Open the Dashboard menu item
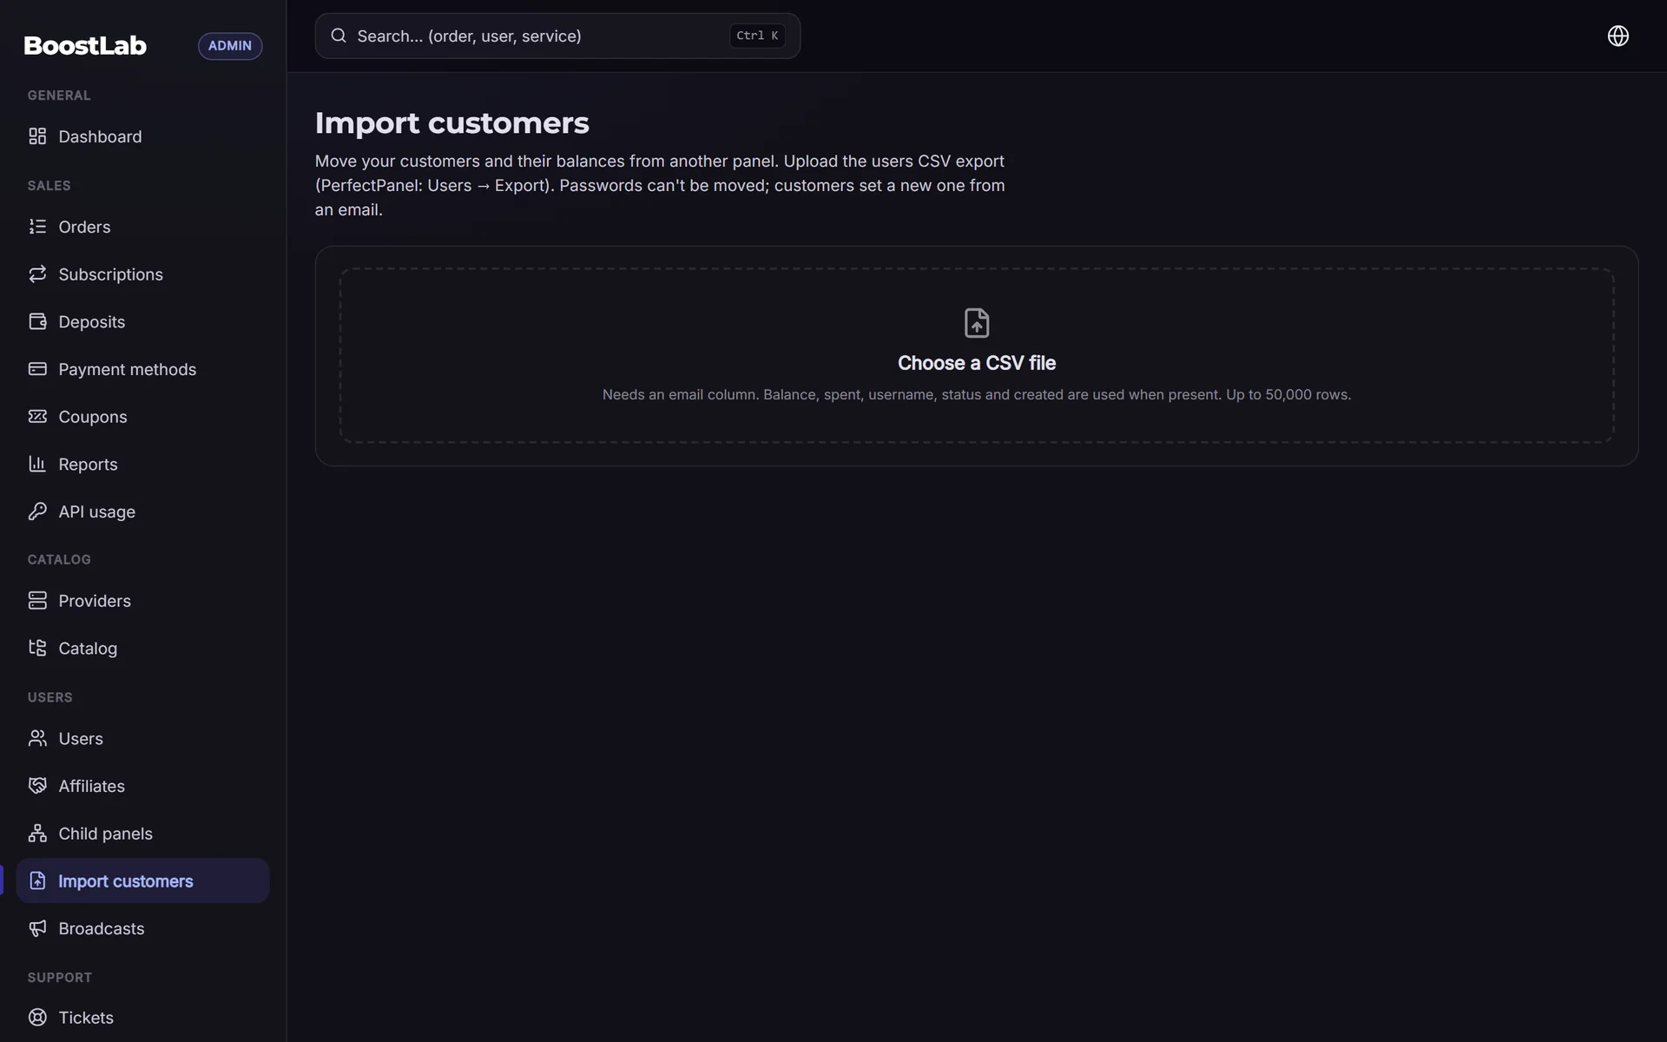Viewport: 1667px width, 1042px height. 143,136
